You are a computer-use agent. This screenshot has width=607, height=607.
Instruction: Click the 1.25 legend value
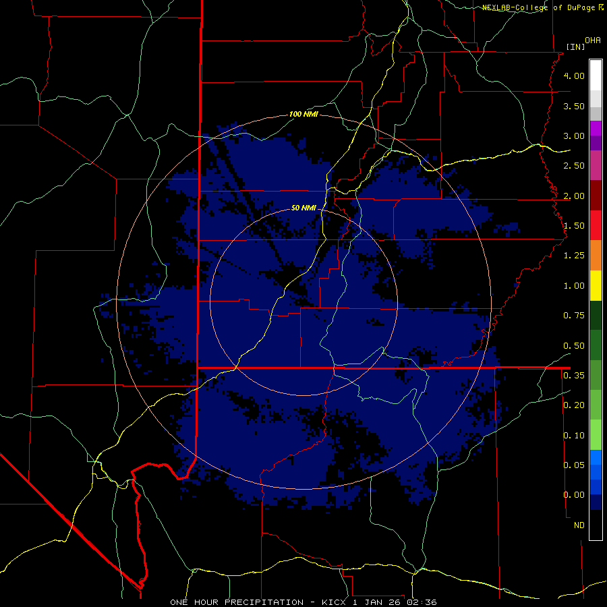click(574, 256)
